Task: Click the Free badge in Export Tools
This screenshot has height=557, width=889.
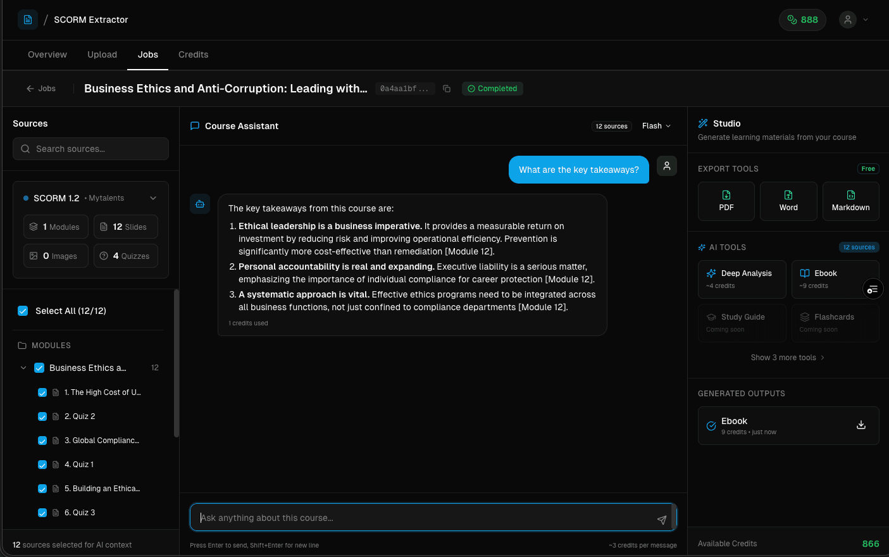Action: (x=868, y=169)
